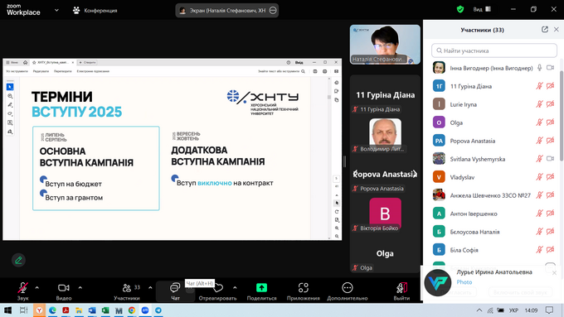
Task: Pop out the Participants panel
Action: [545, 30]
